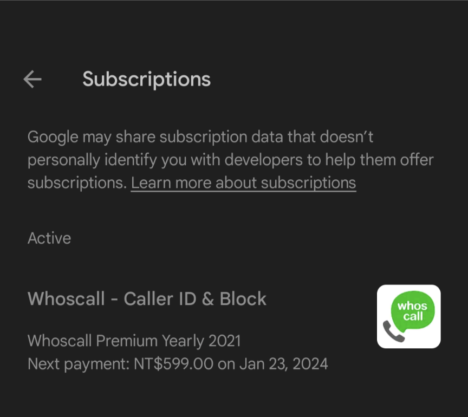Tap the green speech bubble in Whoscall logo
The image size is (468, 417).
tap(413, 311)
